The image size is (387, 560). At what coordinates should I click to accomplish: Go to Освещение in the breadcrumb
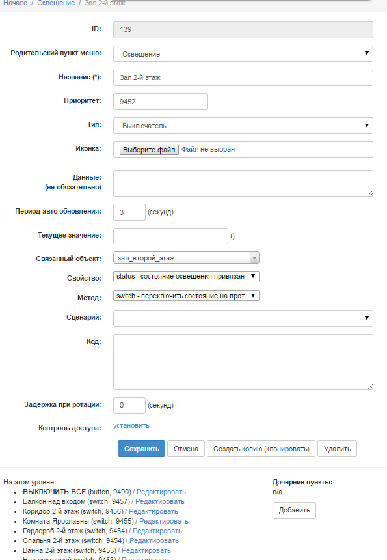click(56, 3)
